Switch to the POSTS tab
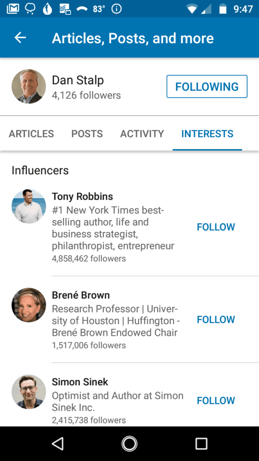The image size is (259, 461). coord(87,134)
